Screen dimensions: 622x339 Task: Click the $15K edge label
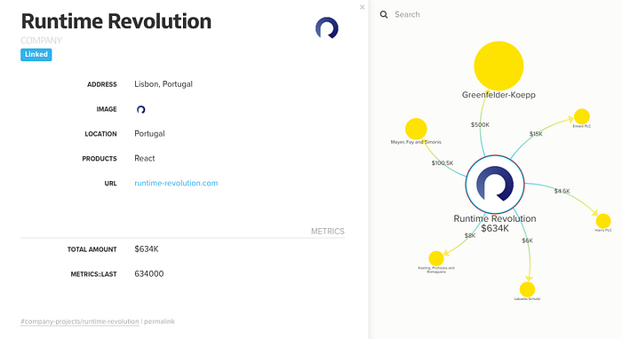pos(536,134)
